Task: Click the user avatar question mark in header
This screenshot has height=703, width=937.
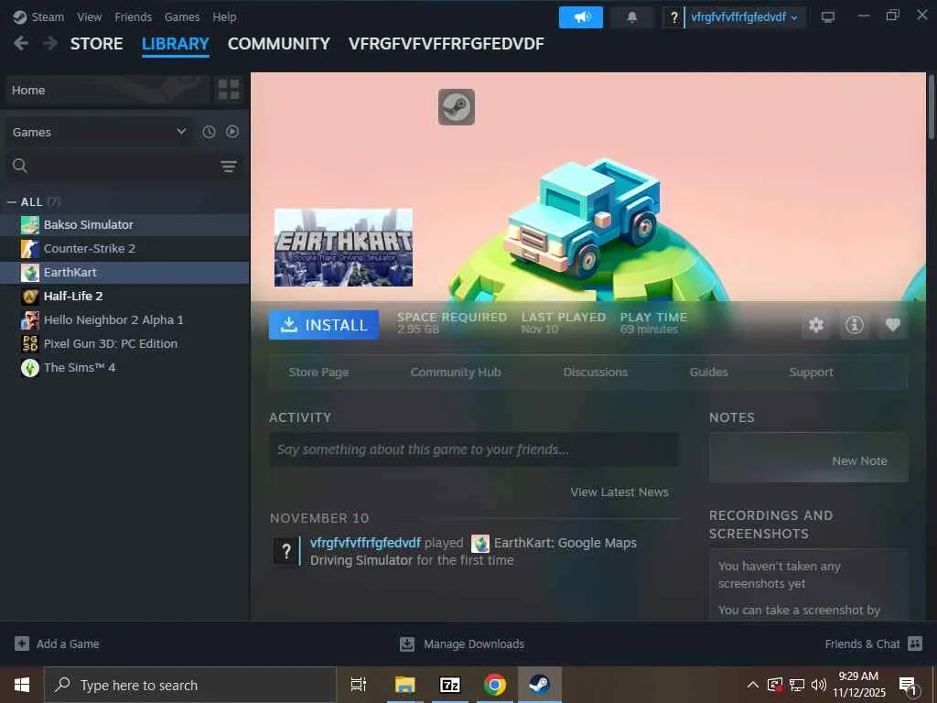Action: [x=673, y=17]
